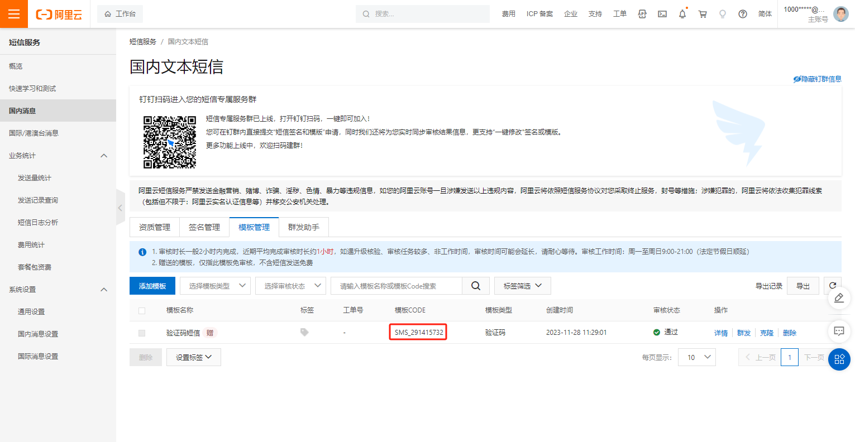Click 短信服务 breadcrumb link
Screen dimensions: 855x442
(x=143, y=42)
